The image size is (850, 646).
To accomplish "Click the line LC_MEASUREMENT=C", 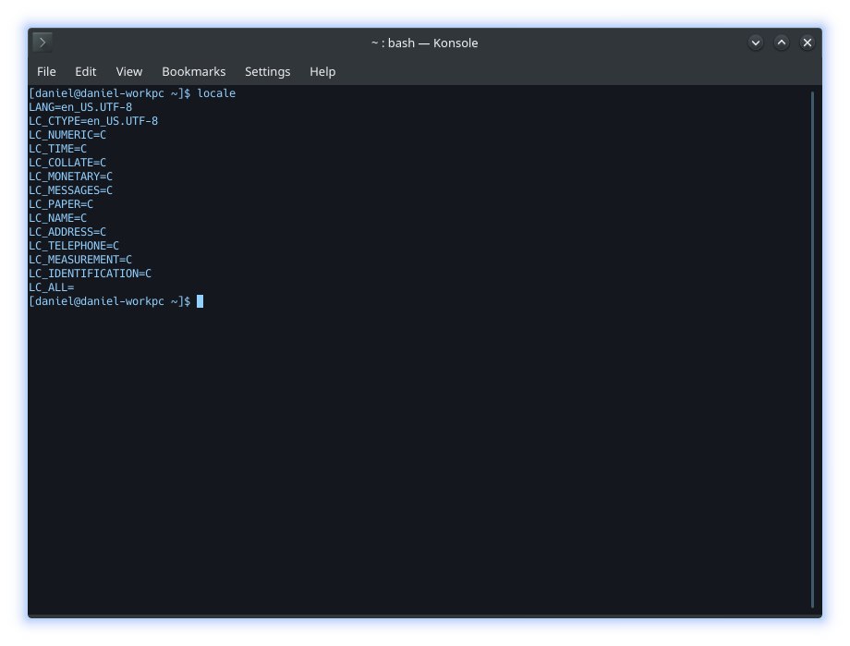I will pyautogui.click(x=80, y=260).
